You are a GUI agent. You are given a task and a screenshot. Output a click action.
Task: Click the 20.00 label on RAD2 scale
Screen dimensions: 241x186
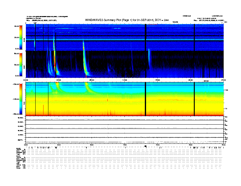[x=16, y=37]
